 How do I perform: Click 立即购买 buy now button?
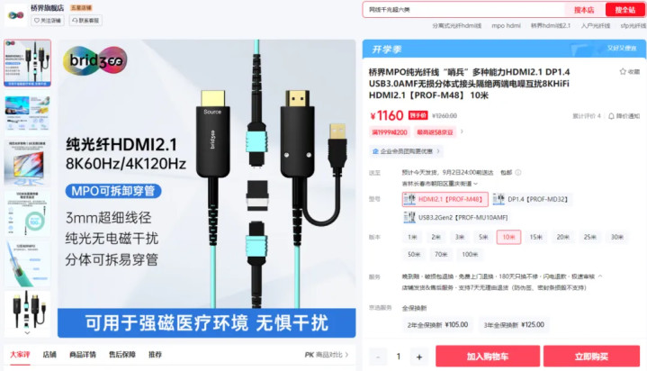click(591, 357)
